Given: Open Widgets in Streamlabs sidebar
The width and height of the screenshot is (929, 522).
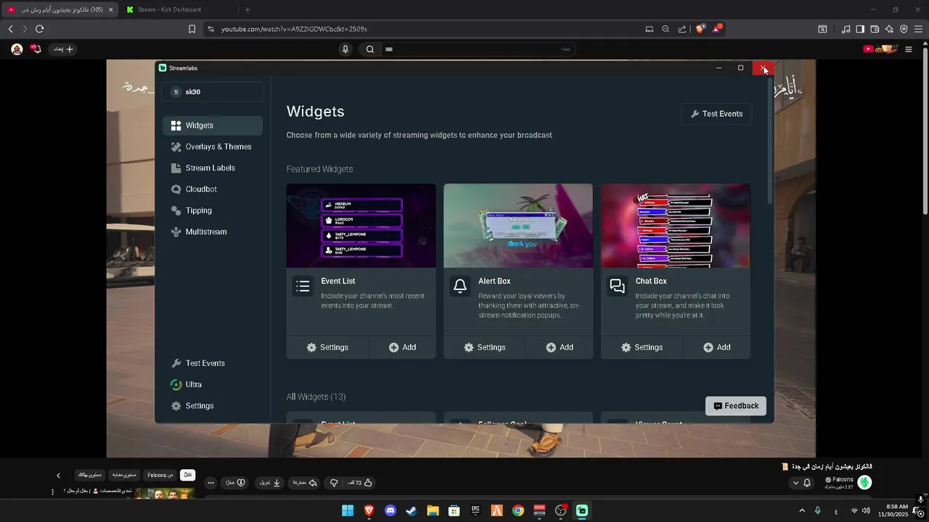Looking at the screenshot, I should pyautogui.click(x=213, y=125).
